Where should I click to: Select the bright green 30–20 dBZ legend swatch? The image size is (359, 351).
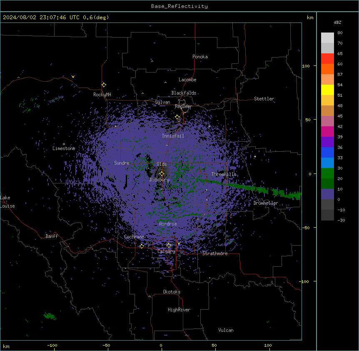tap(327, 173)
